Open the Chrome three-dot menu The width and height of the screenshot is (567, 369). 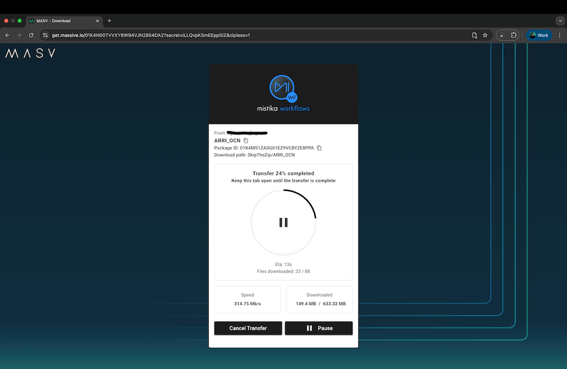click(x=559, y=35)
